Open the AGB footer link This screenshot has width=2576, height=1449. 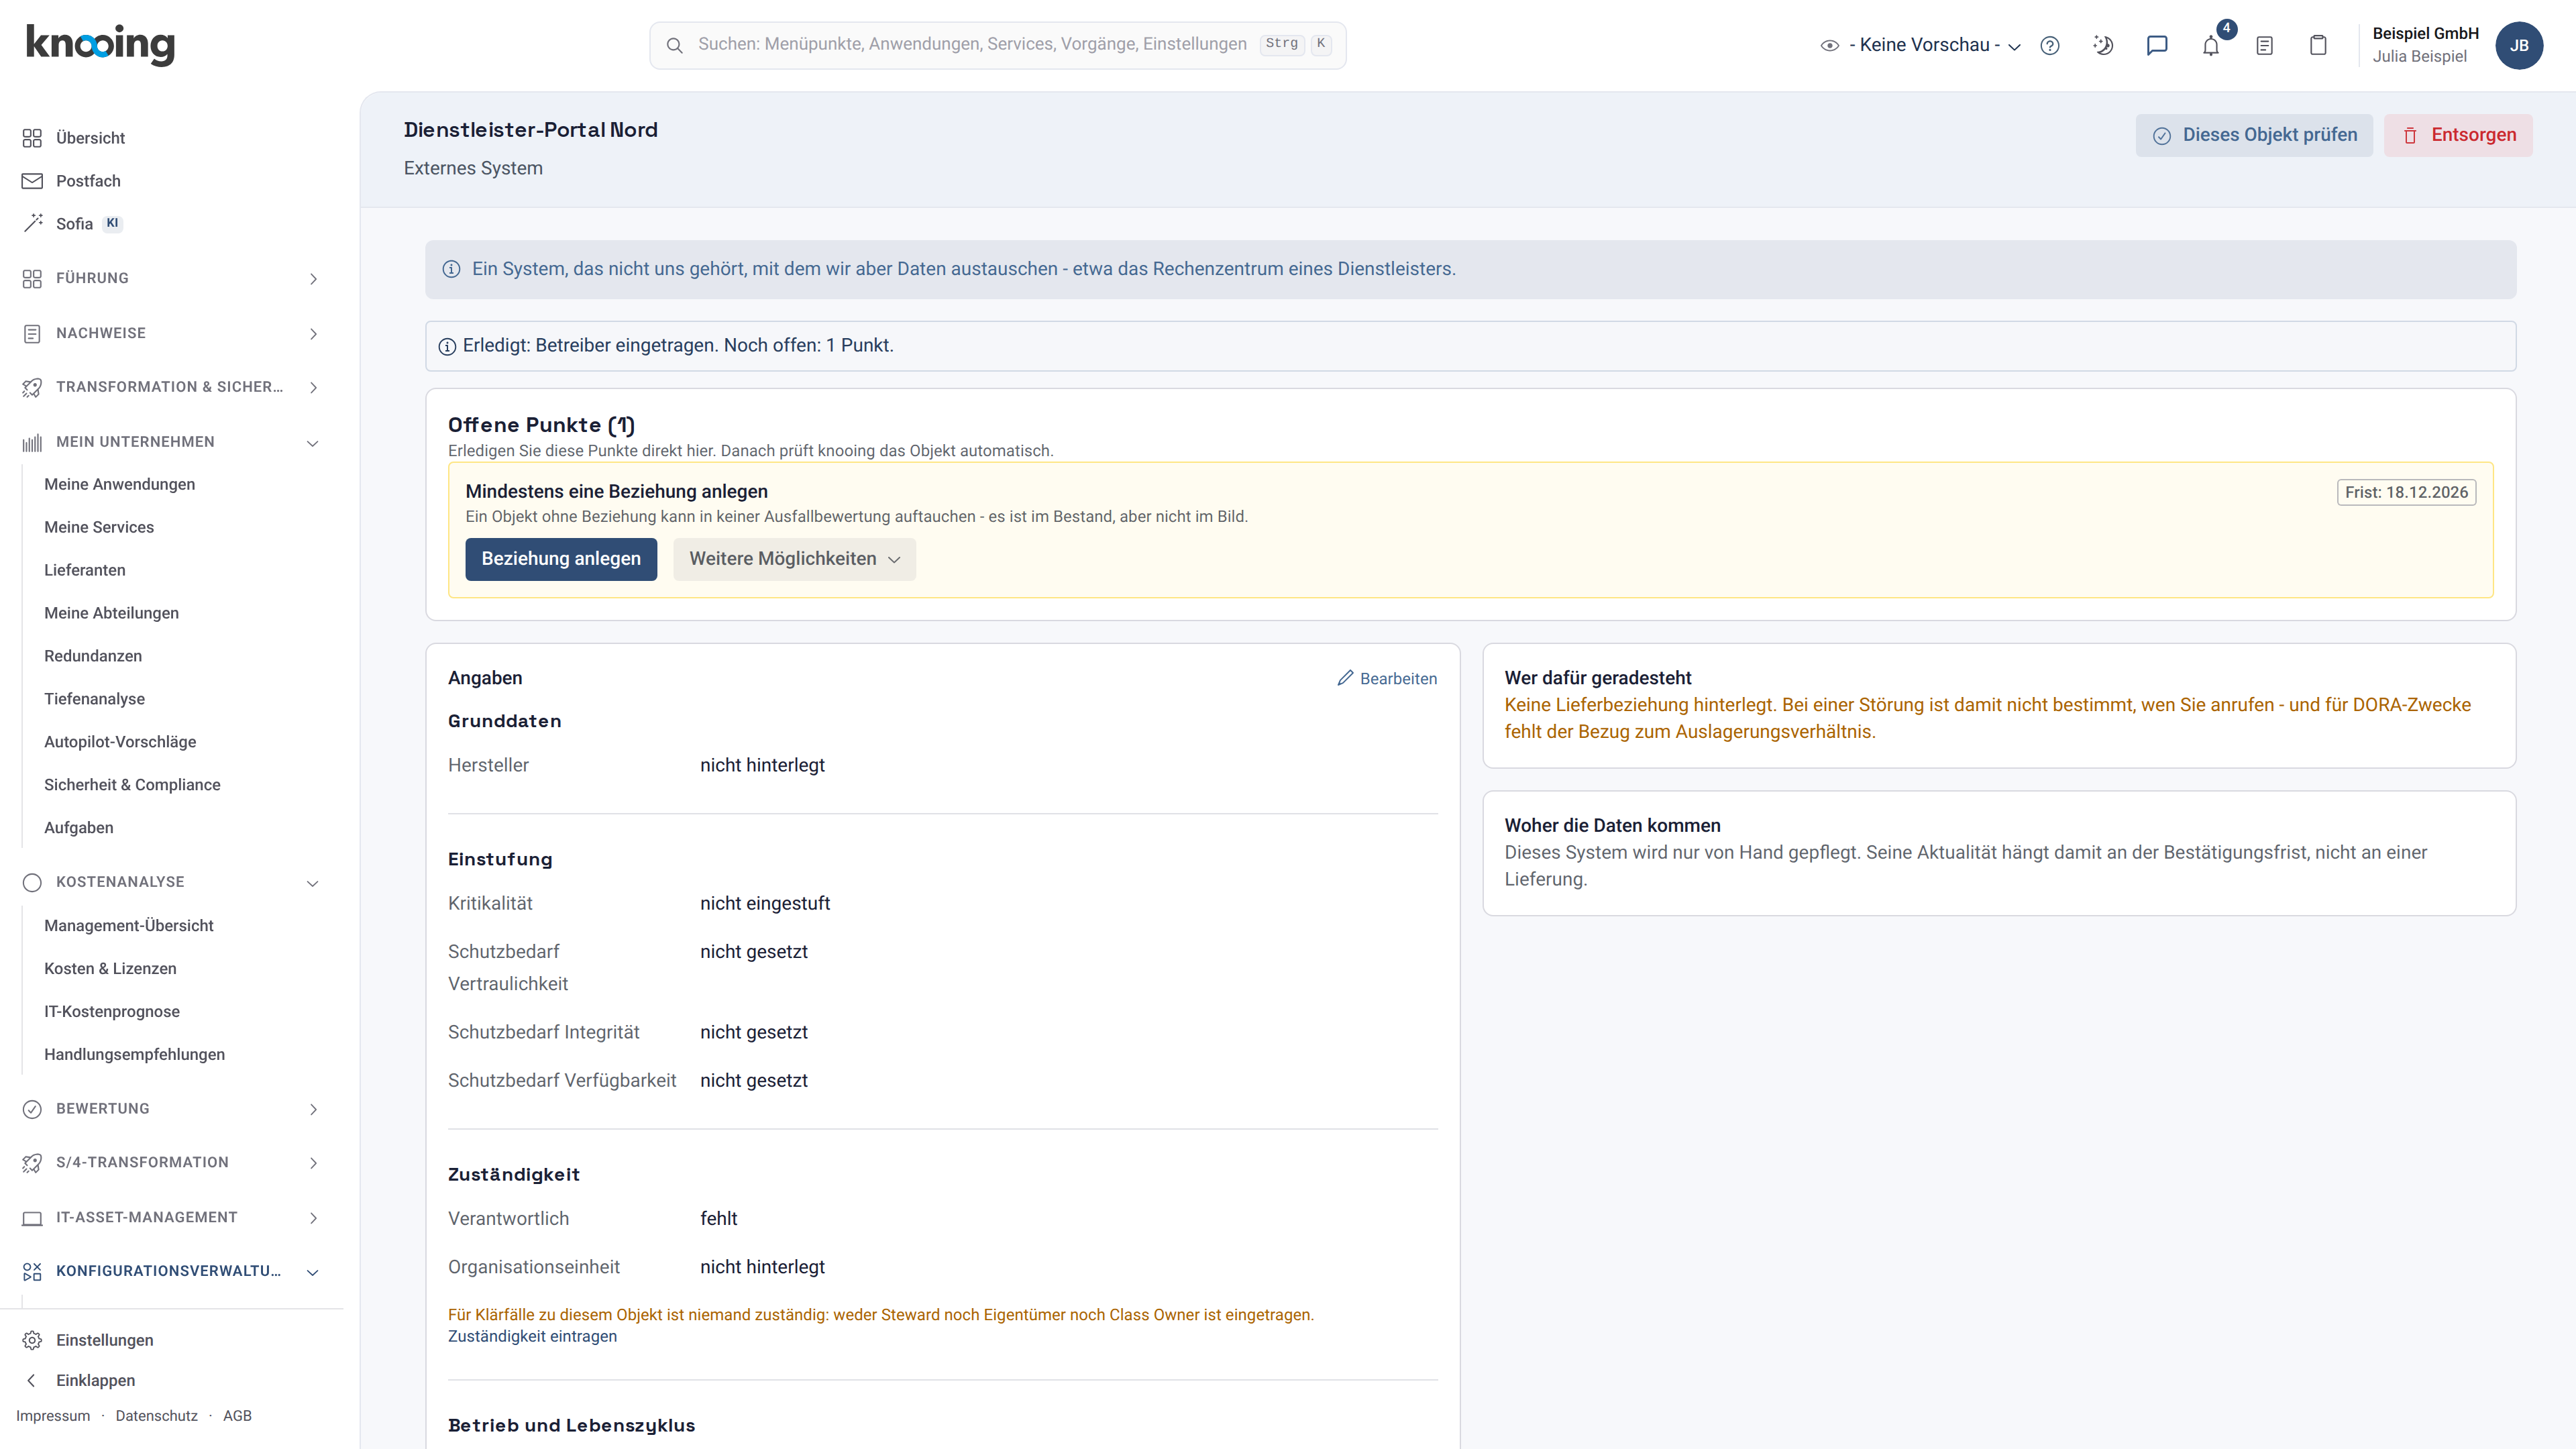[237, 1416]
